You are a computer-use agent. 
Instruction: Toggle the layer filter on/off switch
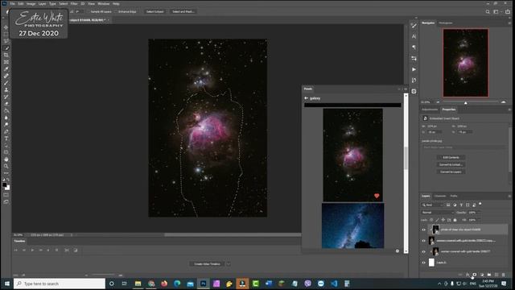tap(480, 204)
